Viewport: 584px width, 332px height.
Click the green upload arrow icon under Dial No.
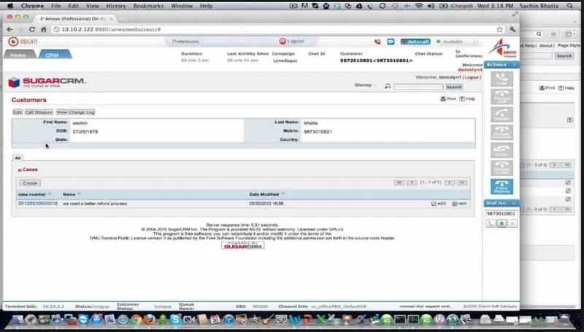[502, 223]
